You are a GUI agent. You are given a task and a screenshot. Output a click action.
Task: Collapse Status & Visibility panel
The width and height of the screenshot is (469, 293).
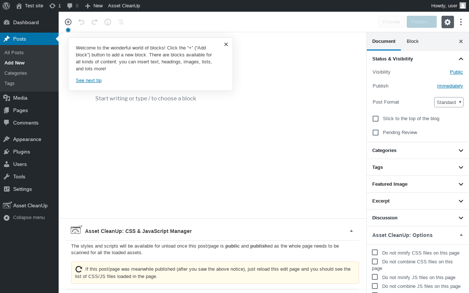click(418, 59)
